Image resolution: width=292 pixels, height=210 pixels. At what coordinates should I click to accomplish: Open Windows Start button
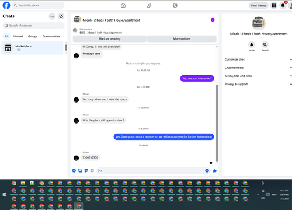pos(4,194)
